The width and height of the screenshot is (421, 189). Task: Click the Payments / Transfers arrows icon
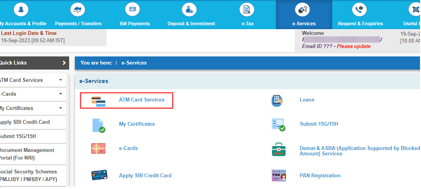78,10
